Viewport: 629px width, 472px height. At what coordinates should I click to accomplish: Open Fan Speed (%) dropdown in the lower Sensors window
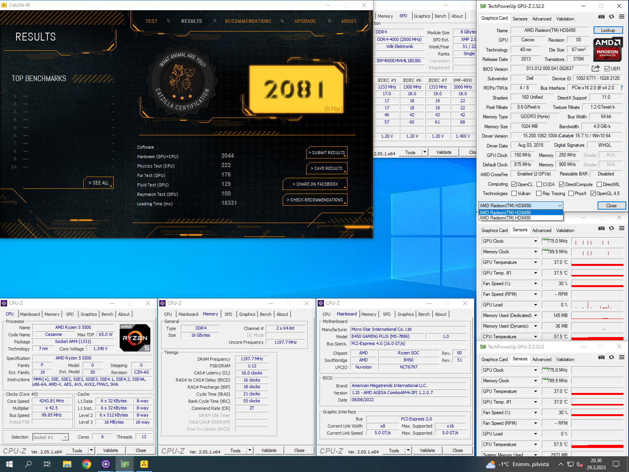click(x=535, y=413)
